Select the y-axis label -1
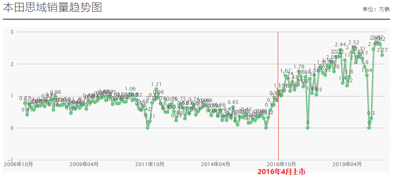This screenshot has width=393, height=177. click(x=11, y=160)
